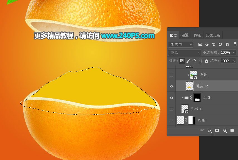Image resolution: width=238 pixels, height=160 pixels.
Task: Open the 类型 layer filter dropdown
Action: [x=181, y=45]
